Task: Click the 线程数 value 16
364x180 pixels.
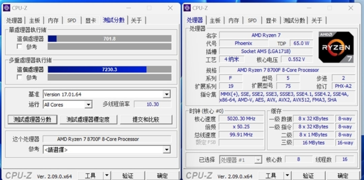Action: (x=345, y=159)
